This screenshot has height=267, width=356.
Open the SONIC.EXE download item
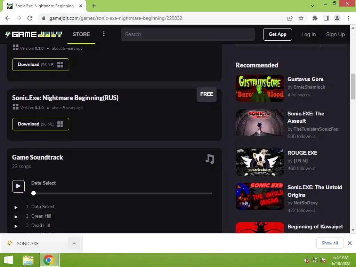35,243
